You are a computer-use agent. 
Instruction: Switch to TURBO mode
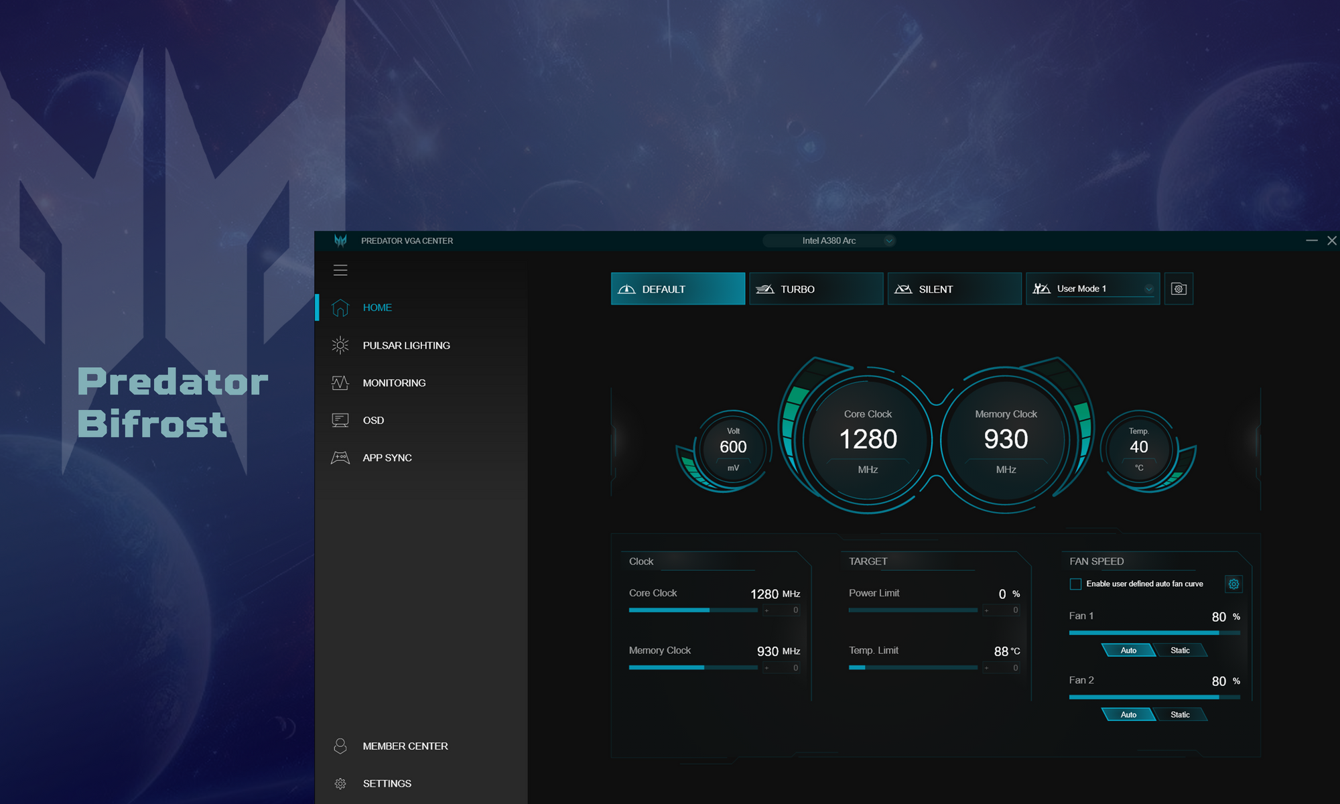[x=816, y=289]
